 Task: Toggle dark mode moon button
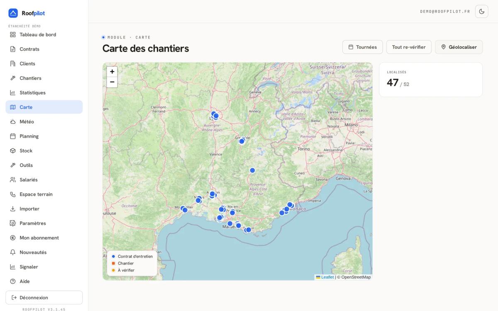pyautogui.click(x=482, y=11)
